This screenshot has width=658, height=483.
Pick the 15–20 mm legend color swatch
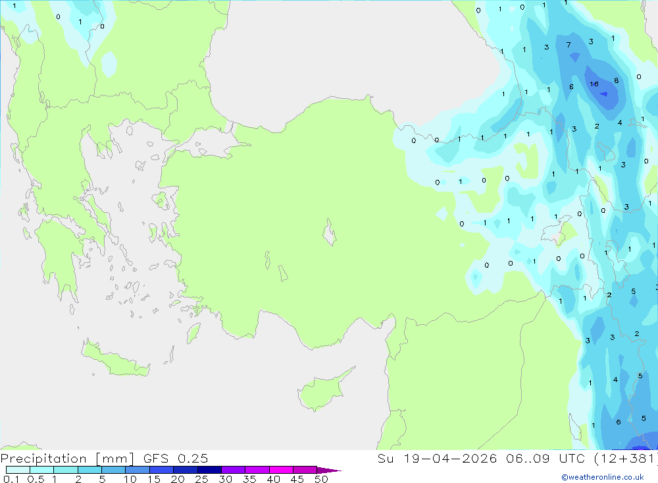pos(162,470)
